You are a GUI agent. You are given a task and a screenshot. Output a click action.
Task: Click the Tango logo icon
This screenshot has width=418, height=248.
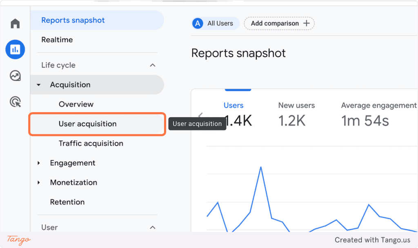click(18, 240)
